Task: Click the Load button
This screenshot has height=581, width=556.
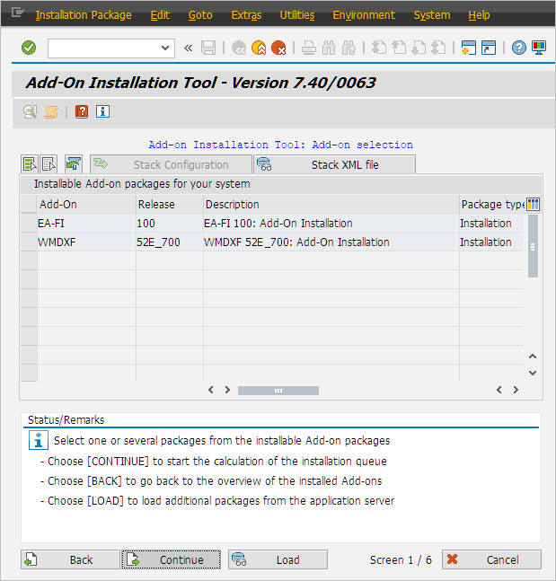Action: click(x=278, y=559)
